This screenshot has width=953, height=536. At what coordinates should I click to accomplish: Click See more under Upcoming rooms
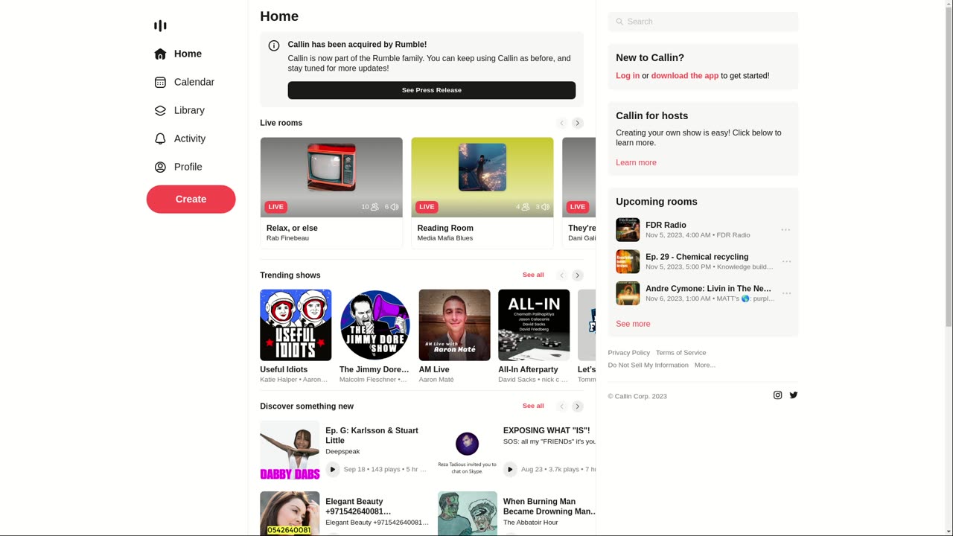coord(633,324)
